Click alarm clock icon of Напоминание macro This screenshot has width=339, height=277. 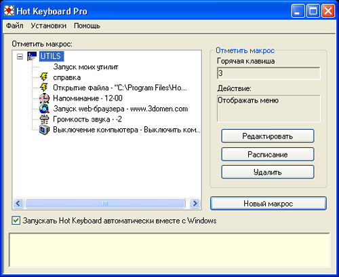click(44, 98)
